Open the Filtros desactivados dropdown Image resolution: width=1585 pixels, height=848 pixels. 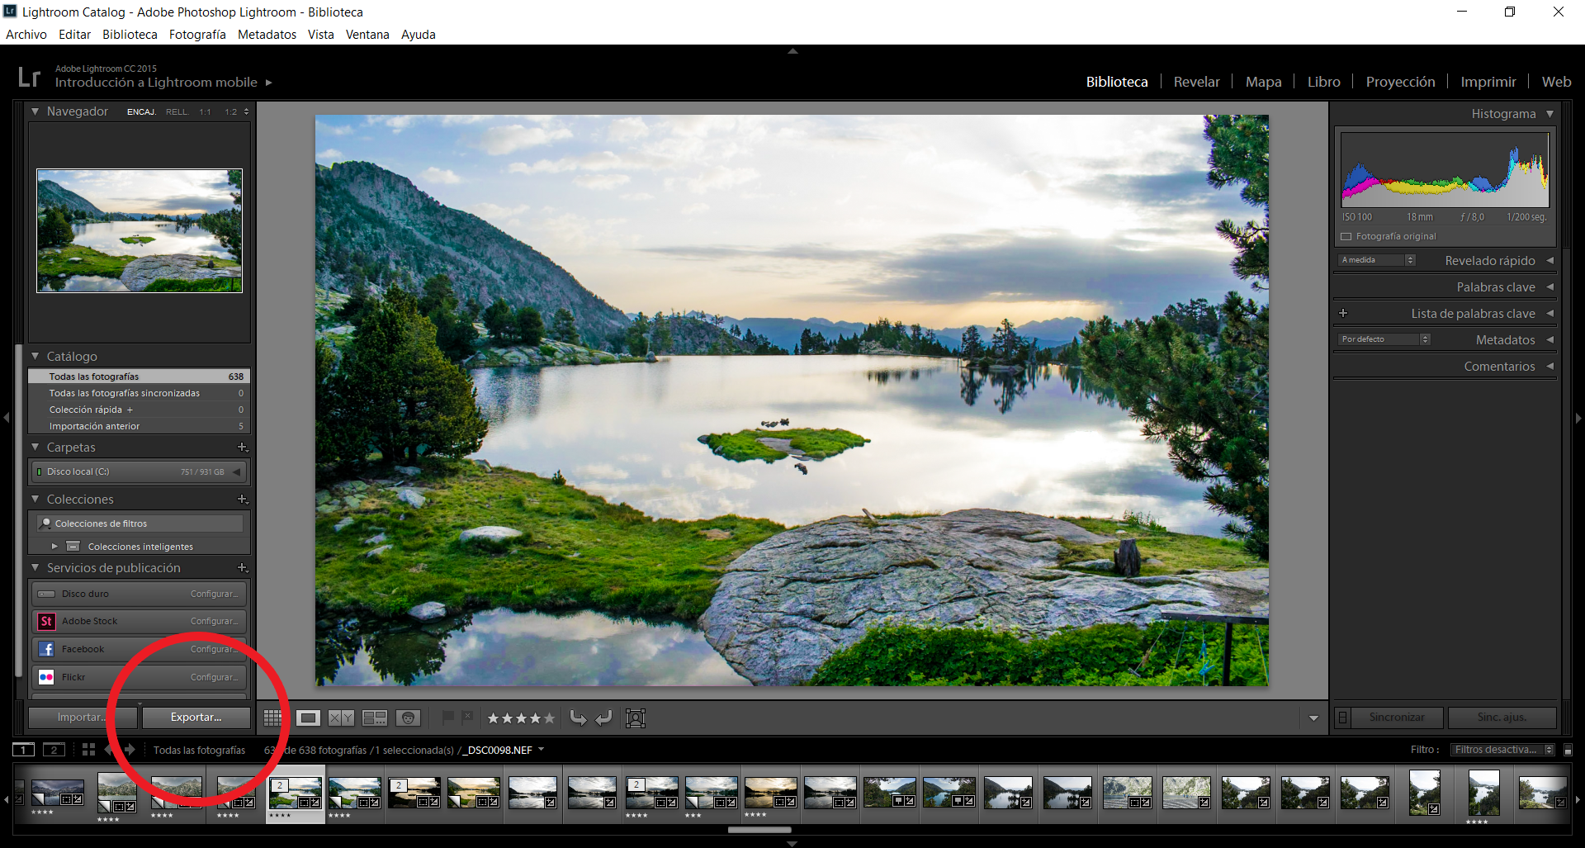pos(1504,750)
